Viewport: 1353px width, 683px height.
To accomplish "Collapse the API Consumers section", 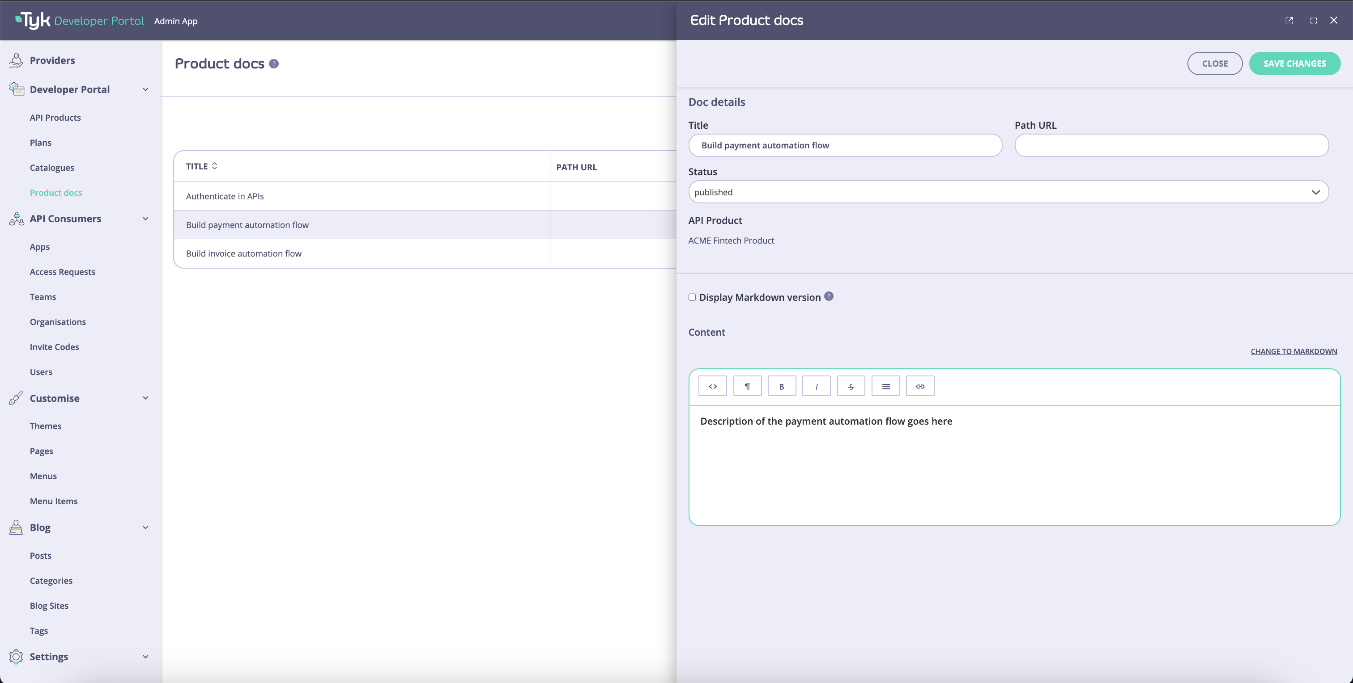I will tap(145, 219).
